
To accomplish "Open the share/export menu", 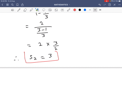I will pyautogui.click(x=22, y=5).
